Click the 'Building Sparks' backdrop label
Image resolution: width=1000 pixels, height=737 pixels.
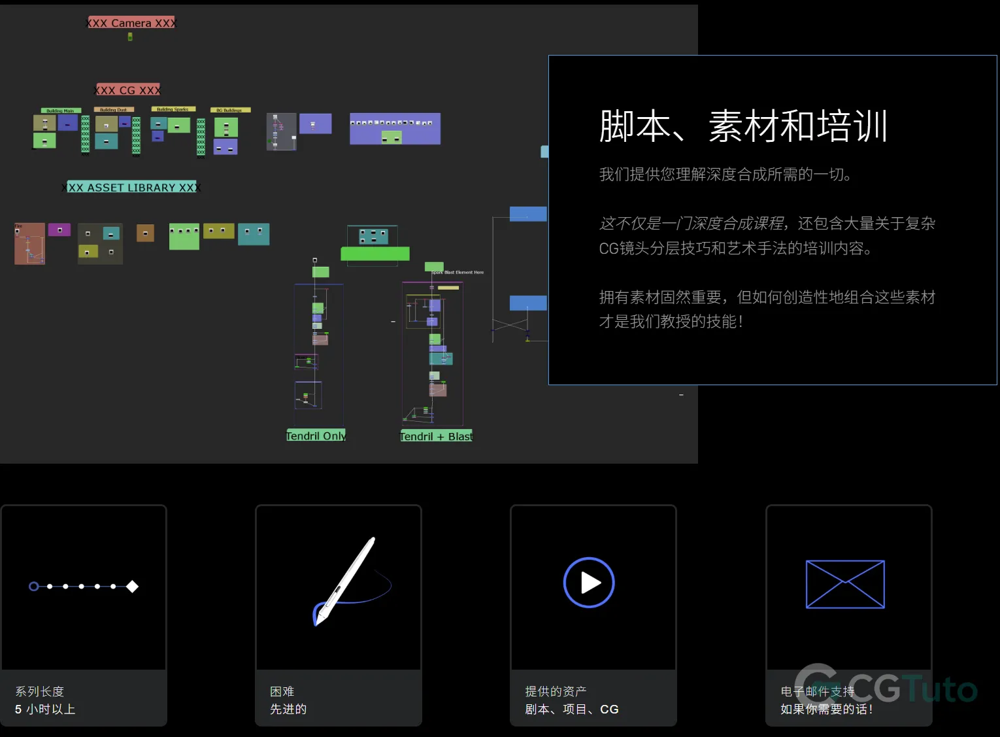coord(173,109)
